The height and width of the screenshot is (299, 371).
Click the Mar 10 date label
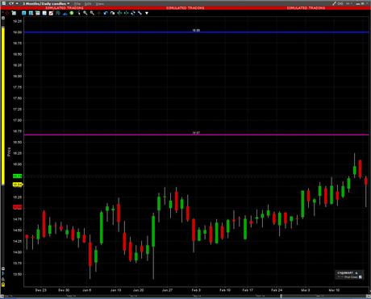point(334,290)
